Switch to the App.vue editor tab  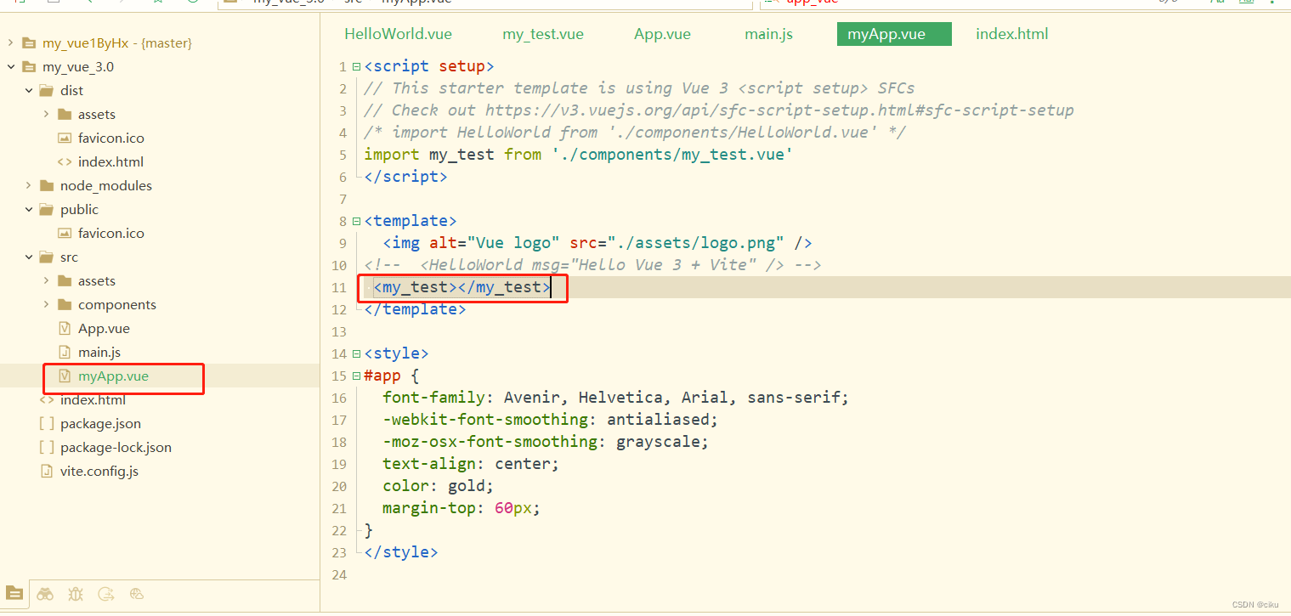point(662,34)
